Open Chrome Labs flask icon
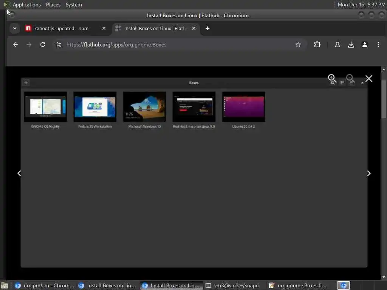The image size is (387, 290). pos(337,45)
